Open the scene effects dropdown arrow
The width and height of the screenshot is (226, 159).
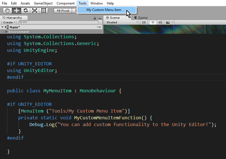[x=173, y=22]
